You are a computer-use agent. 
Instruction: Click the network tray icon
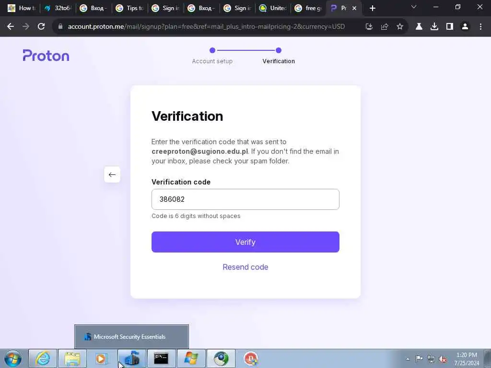(431, 359)
